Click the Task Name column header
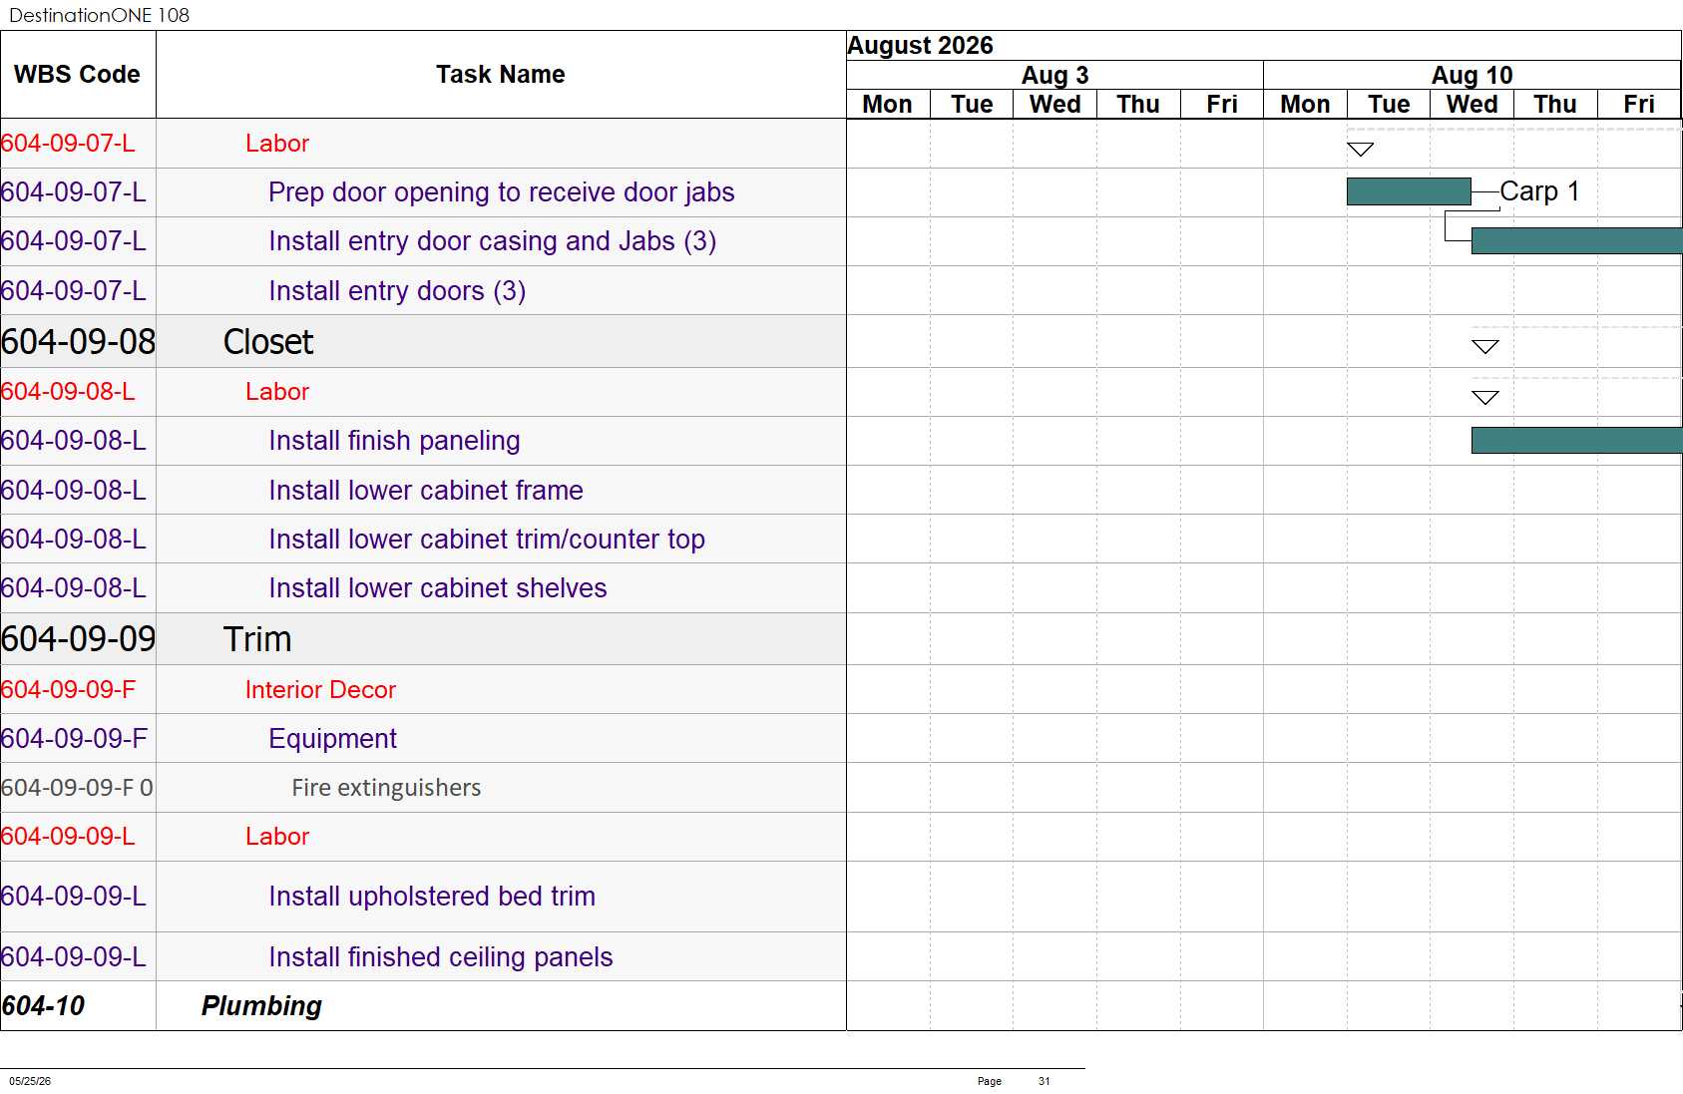Viewport: 1683px width, 1094px height. [501, 75]
